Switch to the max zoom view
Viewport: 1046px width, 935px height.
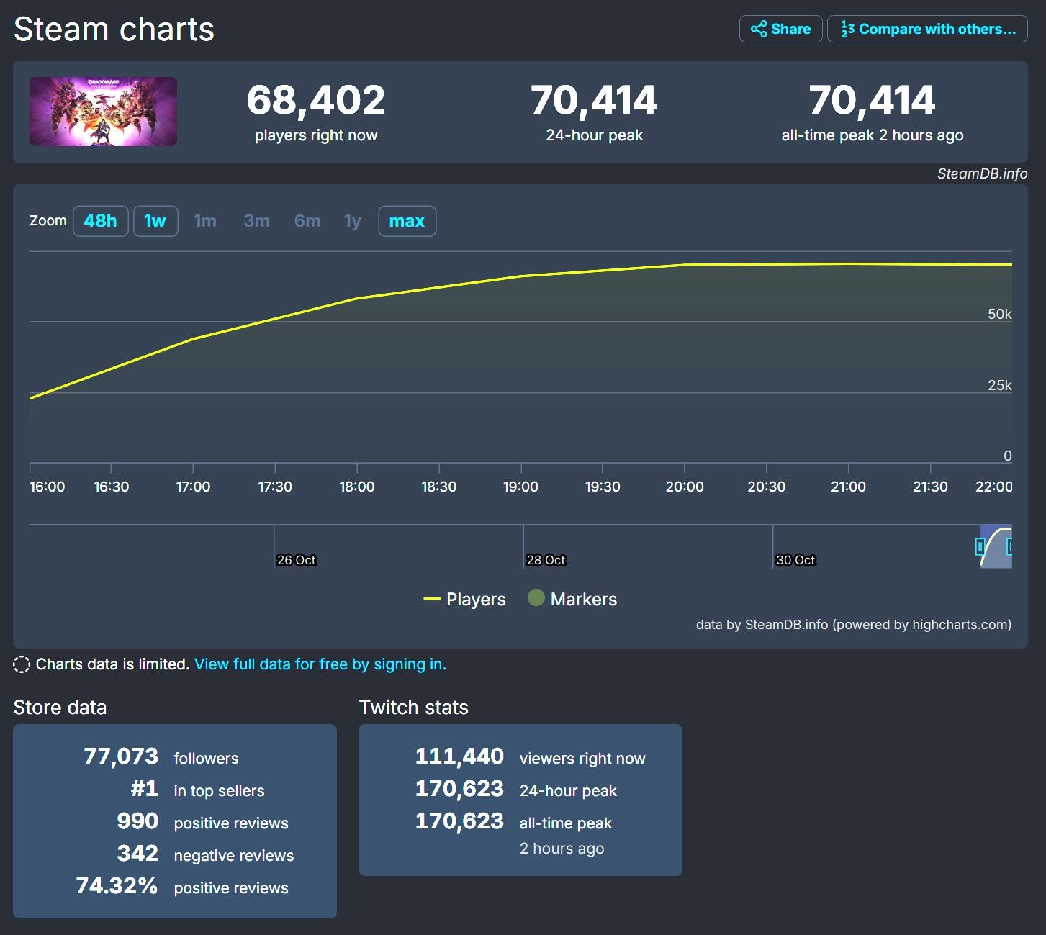pyautogui.click(x=407, y=221)
